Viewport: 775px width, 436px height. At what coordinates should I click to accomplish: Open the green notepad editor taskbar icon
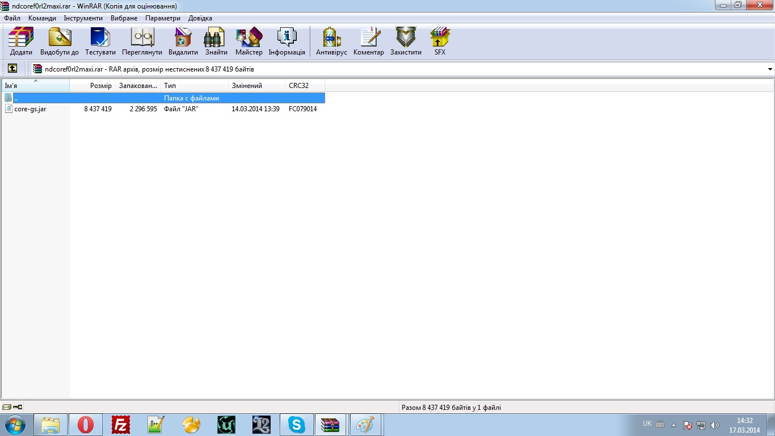point(156,425)
